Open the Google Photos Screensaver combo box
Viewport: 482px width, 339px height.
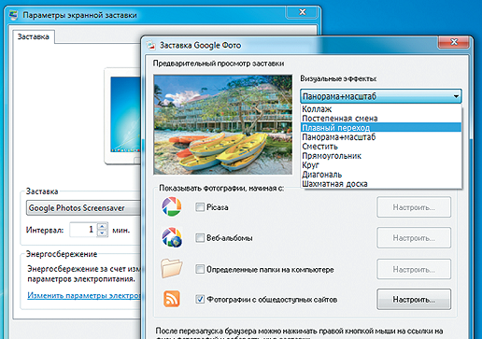[x=83, y=208]
